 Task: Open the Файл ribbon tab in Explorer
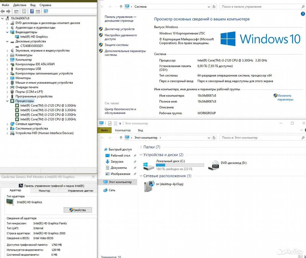[x=104, y=130]
